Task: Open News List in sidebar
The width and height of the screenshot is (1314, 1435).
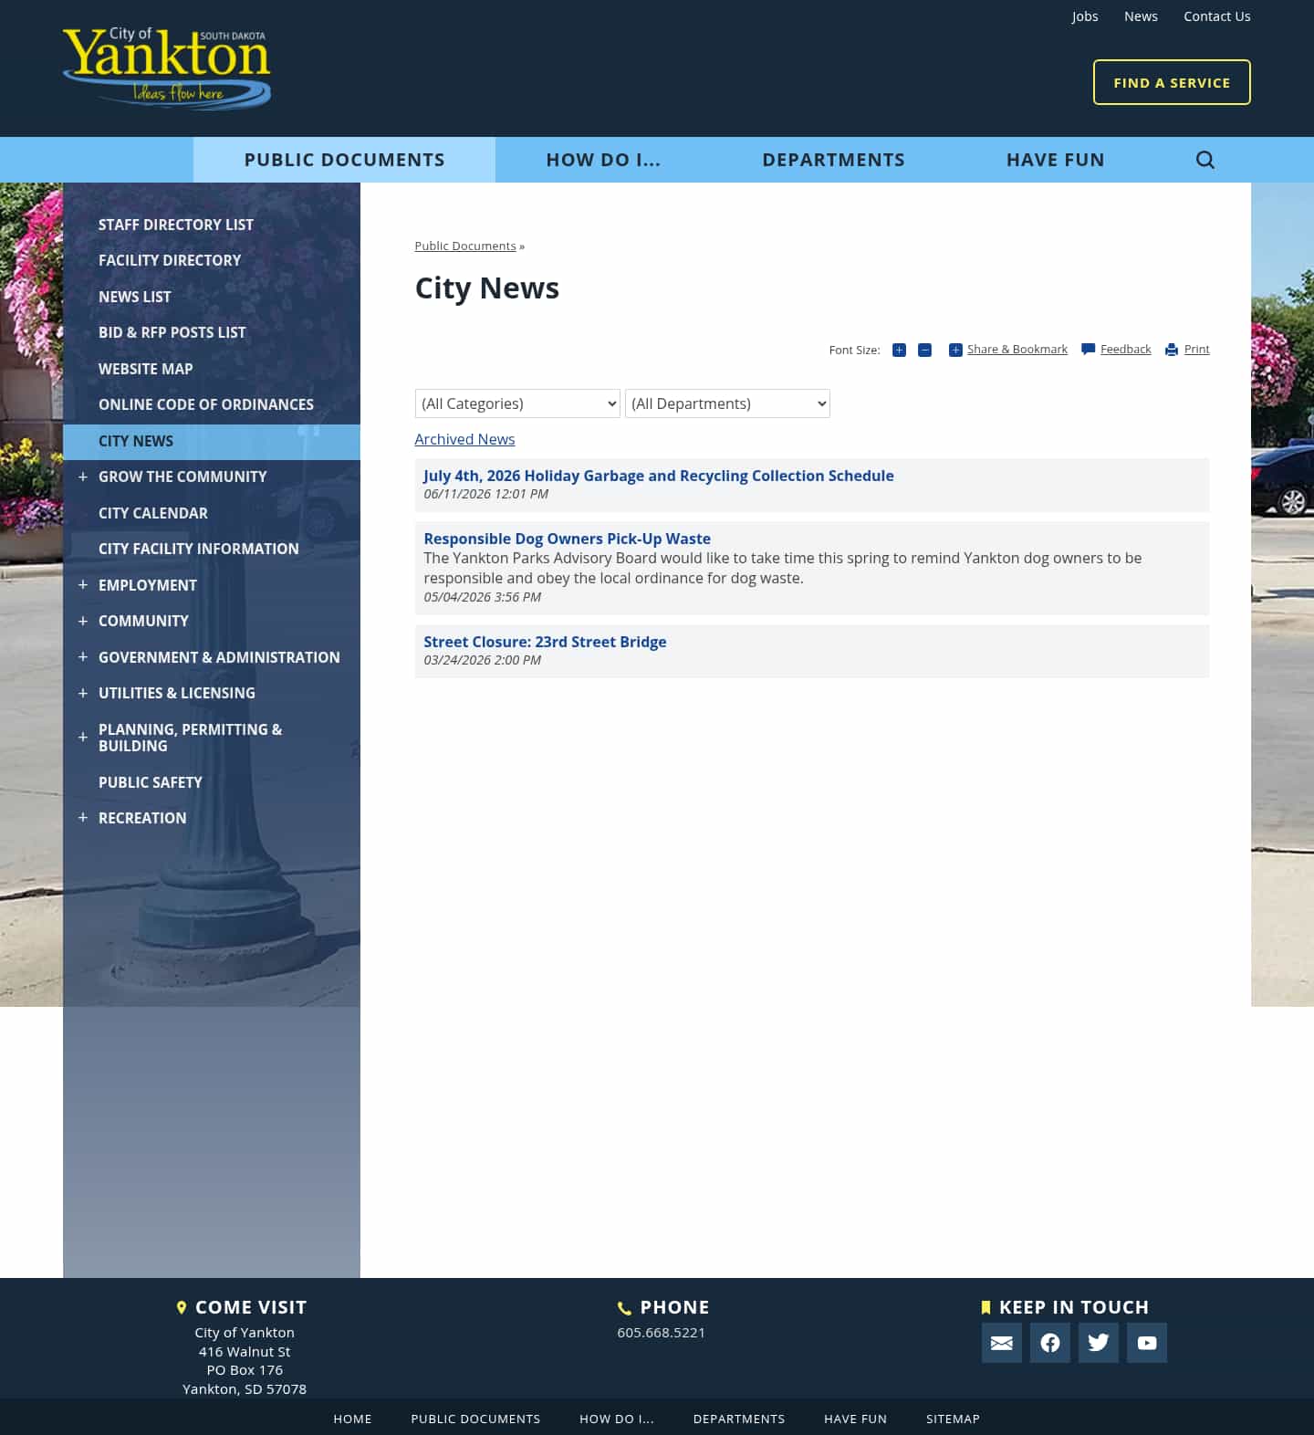Action: point(135,297)
